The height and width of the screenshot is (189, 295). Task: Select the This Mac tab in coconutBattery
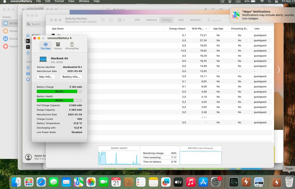(x=45, y=46)
